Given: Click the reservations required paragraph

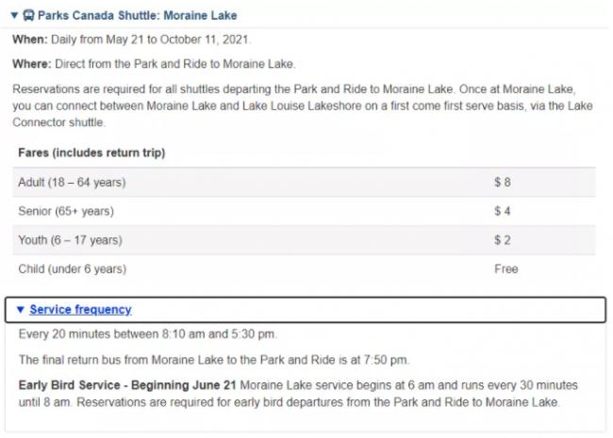Looking at the screenshot, I should click(302, 106).
